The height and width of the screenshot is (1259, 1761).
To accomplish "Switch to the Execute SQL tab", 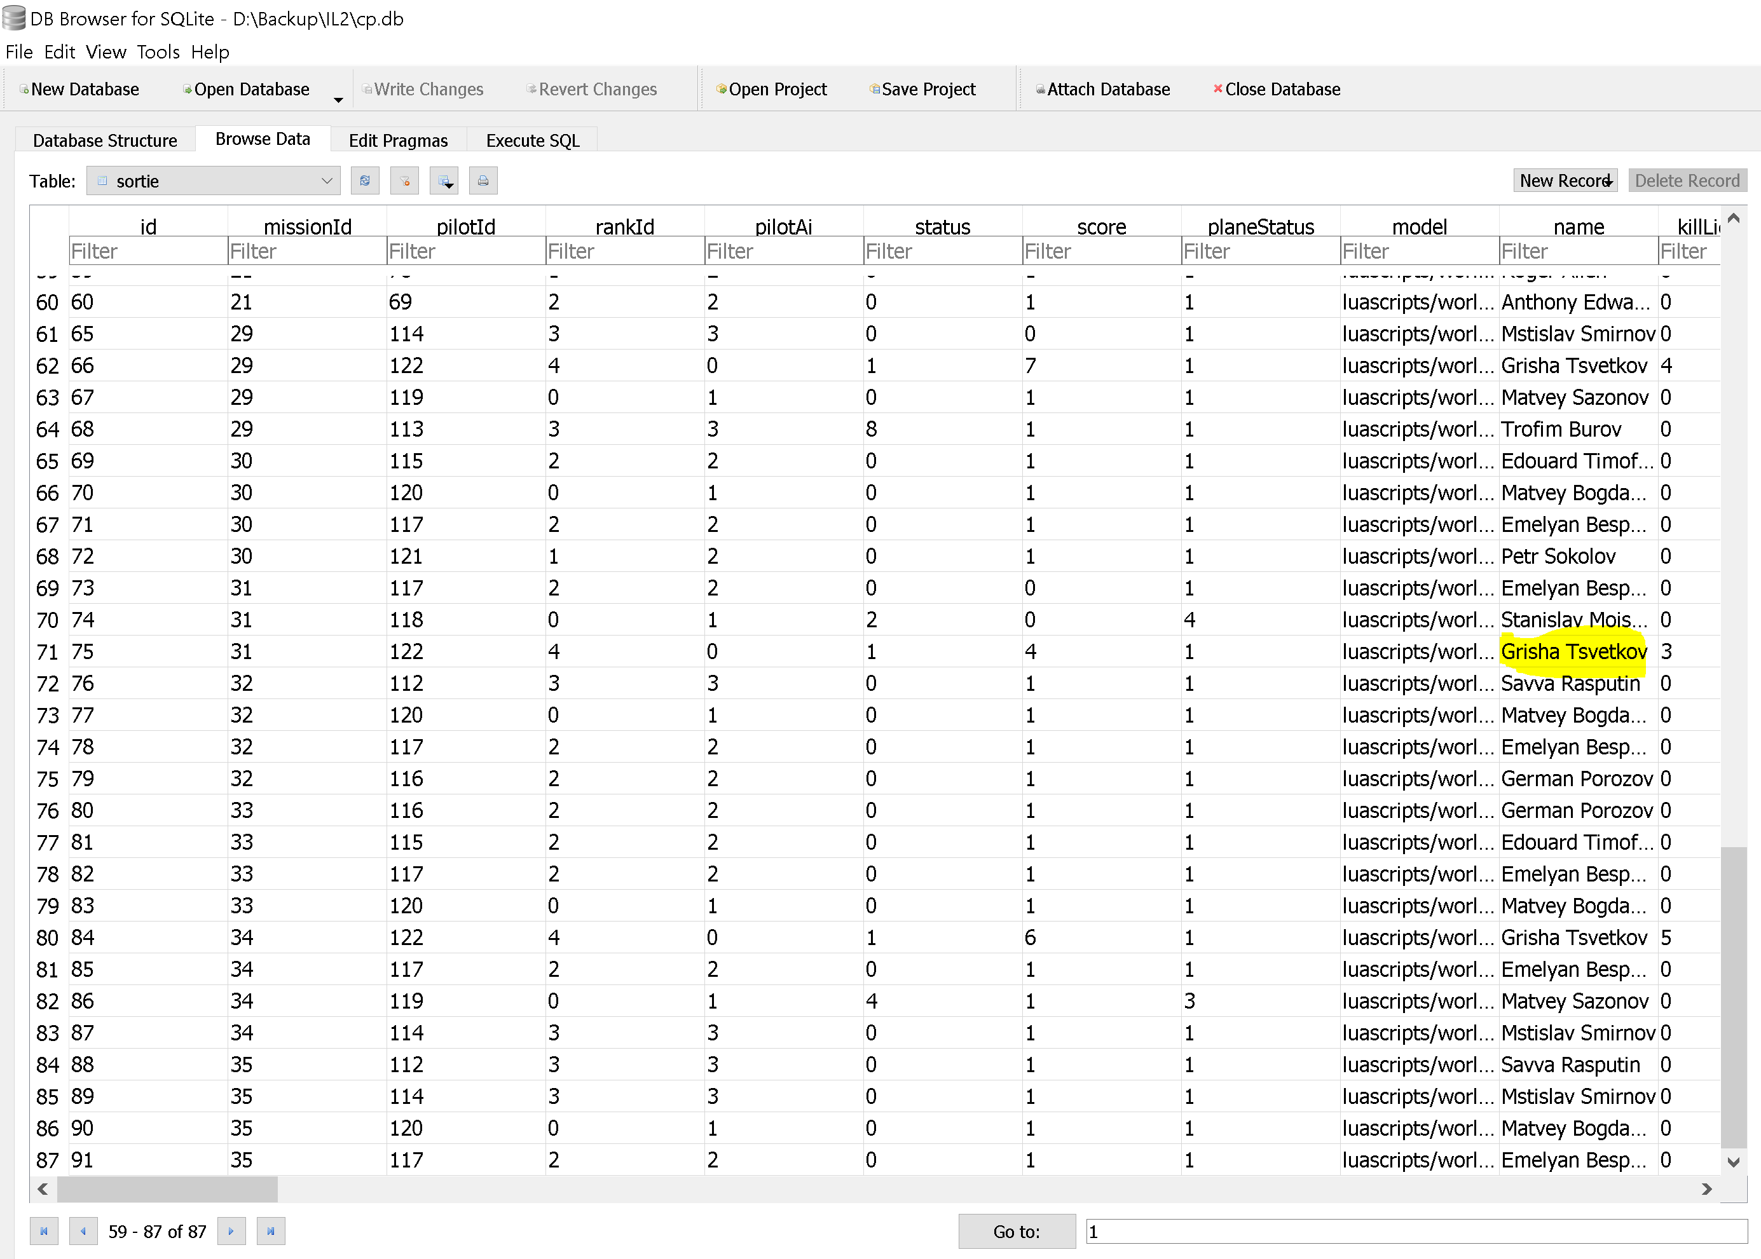I will (x=532, y=140).
